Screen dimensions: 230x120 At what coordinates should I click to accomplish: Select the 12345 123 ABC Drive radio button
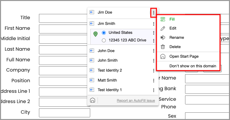point(104,40)
